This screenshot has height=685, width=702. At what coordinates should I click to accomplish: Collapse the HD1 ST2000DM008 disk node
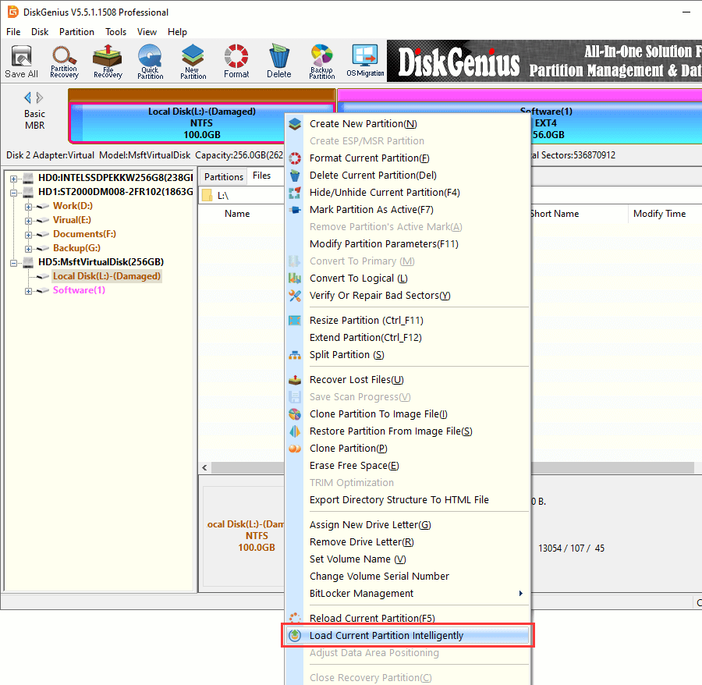(x=13, y=193)
